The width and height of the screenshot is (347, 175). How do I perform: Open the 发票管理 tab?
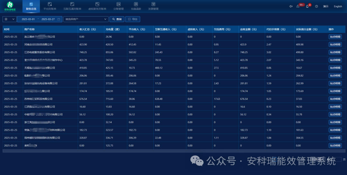(153, 6)
